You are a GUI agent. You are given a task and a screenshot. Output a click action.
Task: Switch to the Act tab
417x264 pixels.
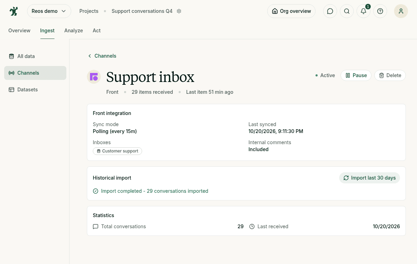coord(97,31)
